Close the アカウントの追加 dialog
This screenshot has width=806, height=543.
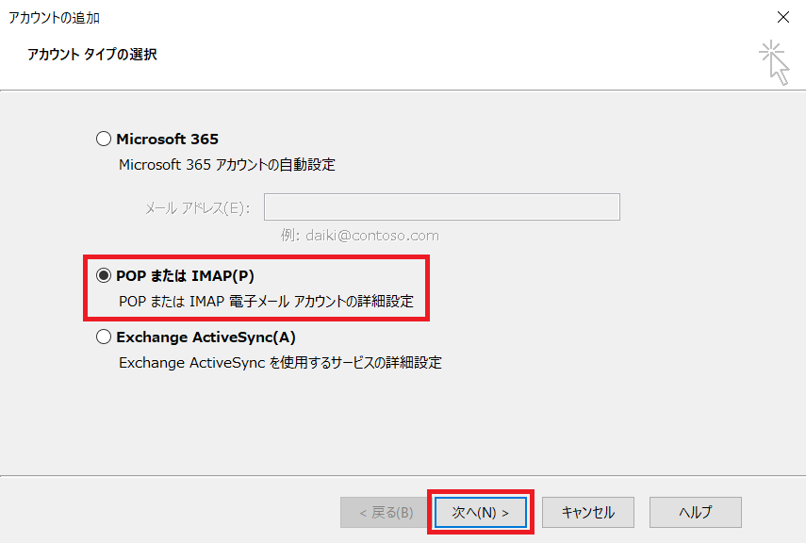point(782,17)
